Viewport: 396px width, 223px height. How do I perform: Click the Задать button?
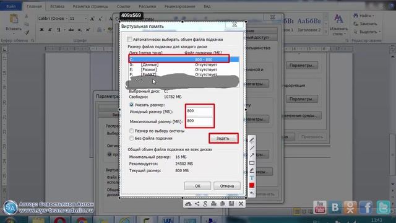(223, 138)
